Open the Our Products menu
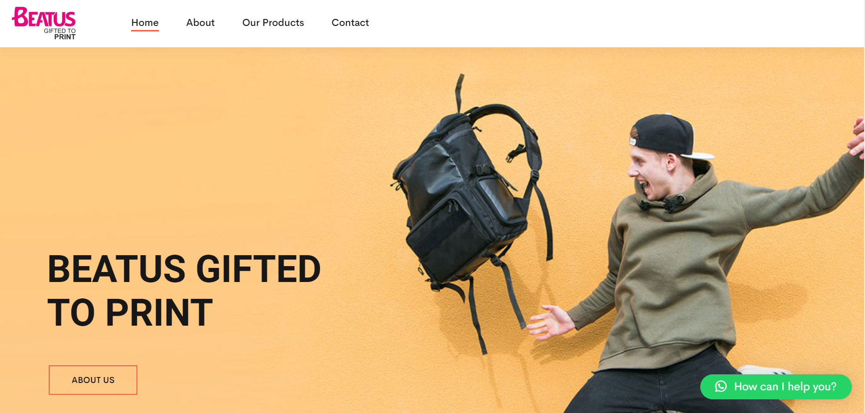This screenshot has width=865, height=413. (273, 23)
